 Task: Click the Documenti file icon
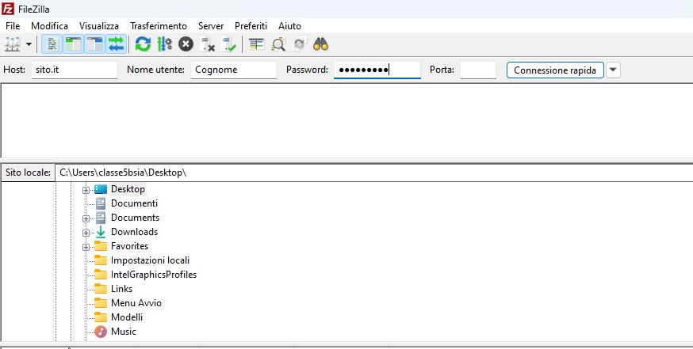[x=101, y=203]
